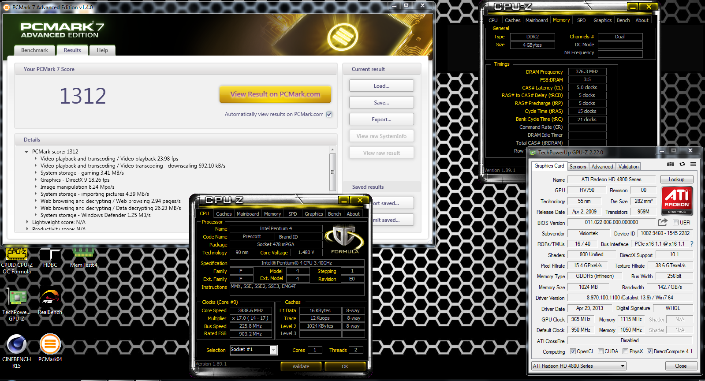Viewport: 705px width, 381px height.
Task: Toggle CUDA checkbox in GPU-Z
Action: [x=601, y=351]
